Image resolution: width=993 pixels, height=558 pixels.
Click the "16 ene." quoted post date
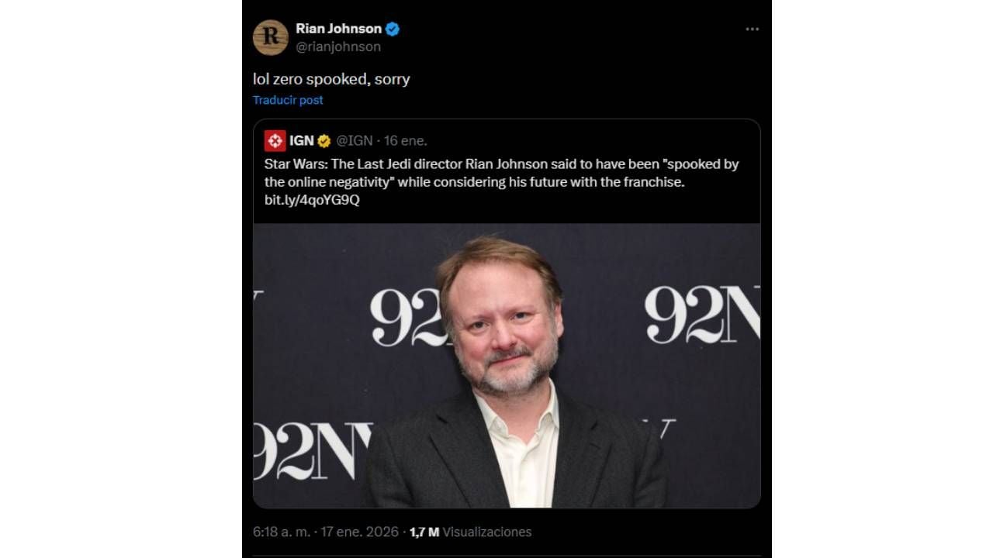pyautogui.click(x=406, y=140)
